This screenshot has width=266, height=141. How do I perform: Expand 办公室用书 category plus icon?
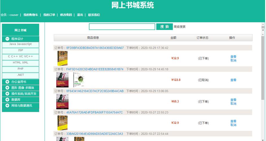tap(7, 82)
